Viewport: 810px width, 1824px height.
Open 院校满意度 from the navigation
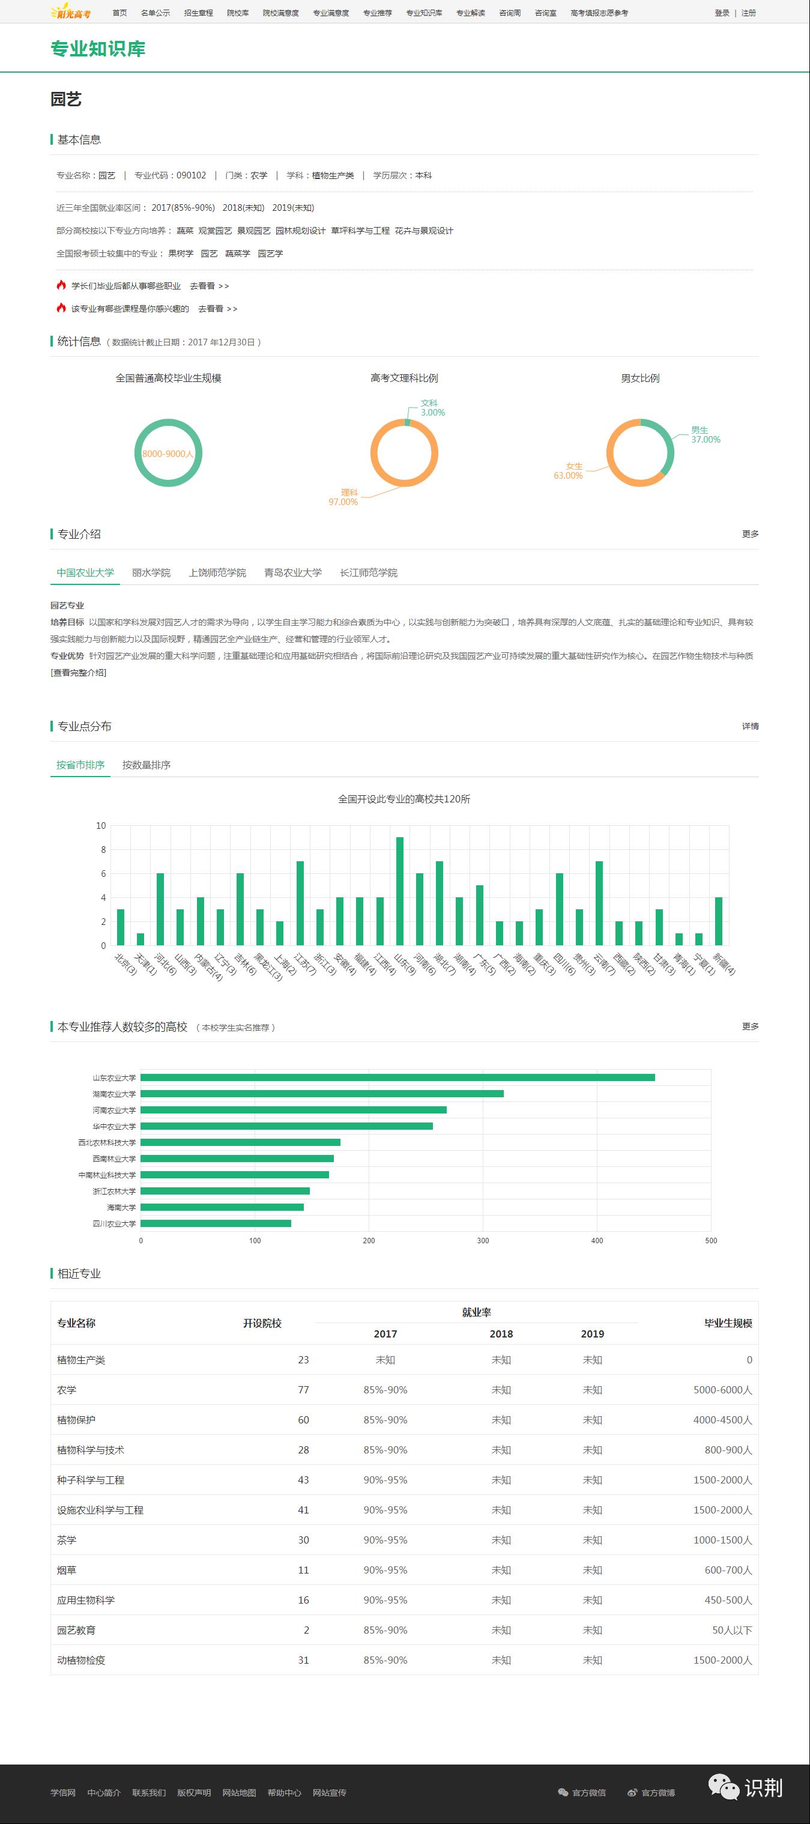pos(280,13)
